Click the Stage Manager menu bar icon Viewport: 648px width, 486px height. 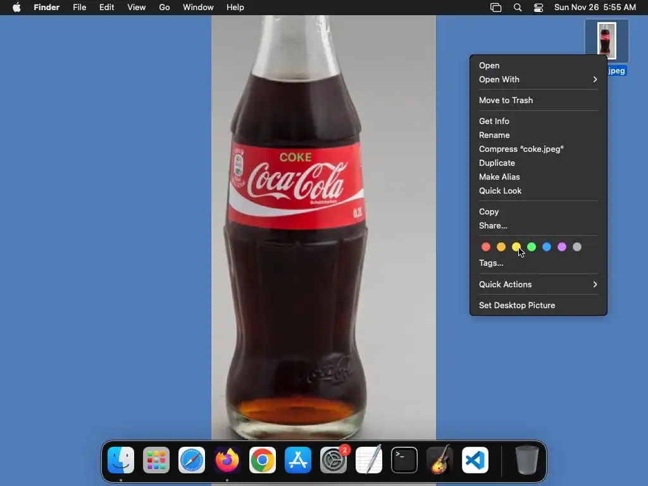pyautogui.click(x=496, y=8)
